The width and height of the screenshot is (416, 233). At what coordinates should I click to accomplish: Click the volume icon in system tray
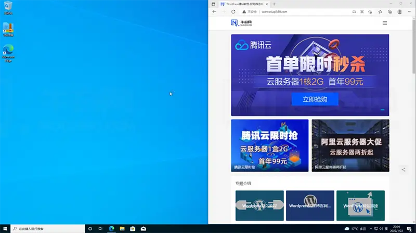tap(381, 228)
